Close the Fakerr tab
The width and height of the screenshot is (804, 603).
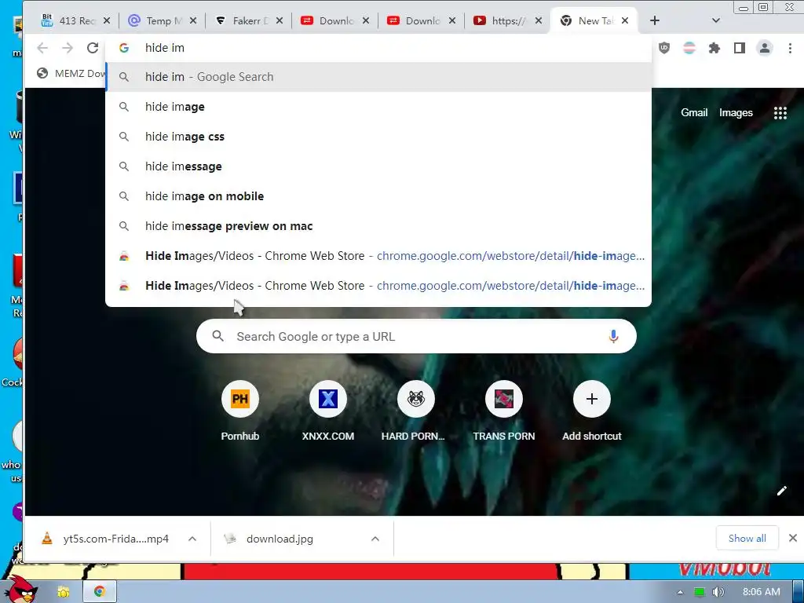click(280, 20)
